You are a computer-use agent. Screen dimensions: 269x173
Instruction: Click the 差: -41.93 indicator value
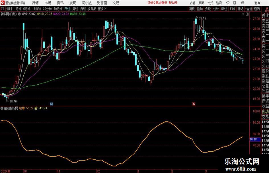coord(41,108)
